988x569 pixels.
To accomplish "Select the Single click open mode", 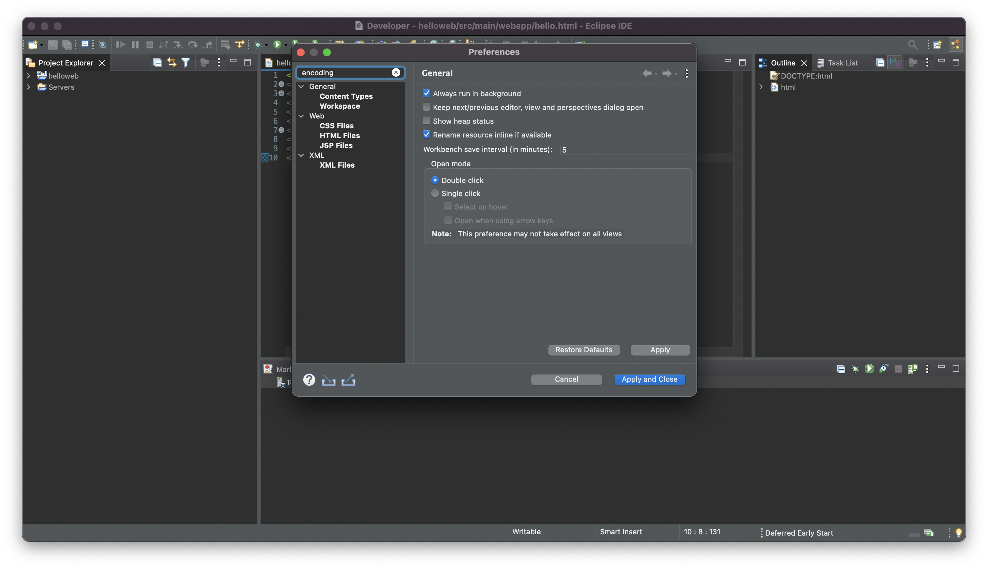I will click(435, 193).
